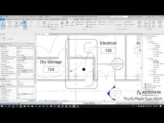Click the Edit Type button

pos(31,44)
